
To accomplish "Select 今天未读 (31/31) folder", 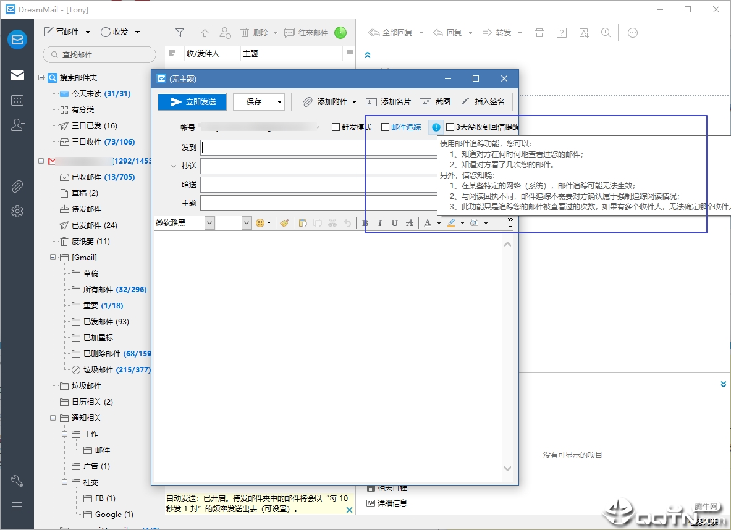I will [x=95, y=94].
